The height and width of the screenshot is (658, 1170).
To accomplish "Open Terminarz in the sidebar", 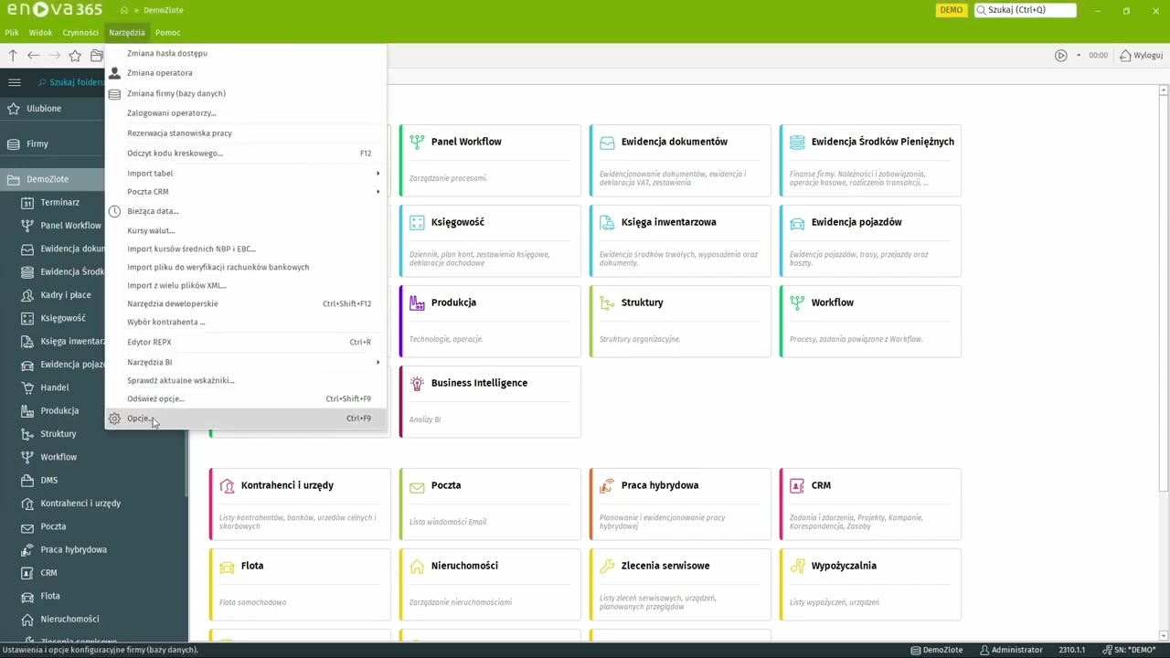I will tap(59, 202).
